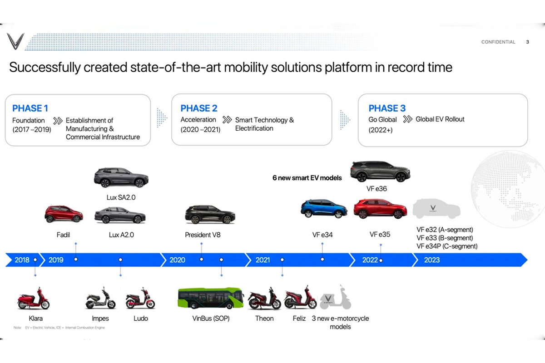Select the black President V8 image
Image resolution: width=545 pixels, height=363 pixels.
[210, 215]
